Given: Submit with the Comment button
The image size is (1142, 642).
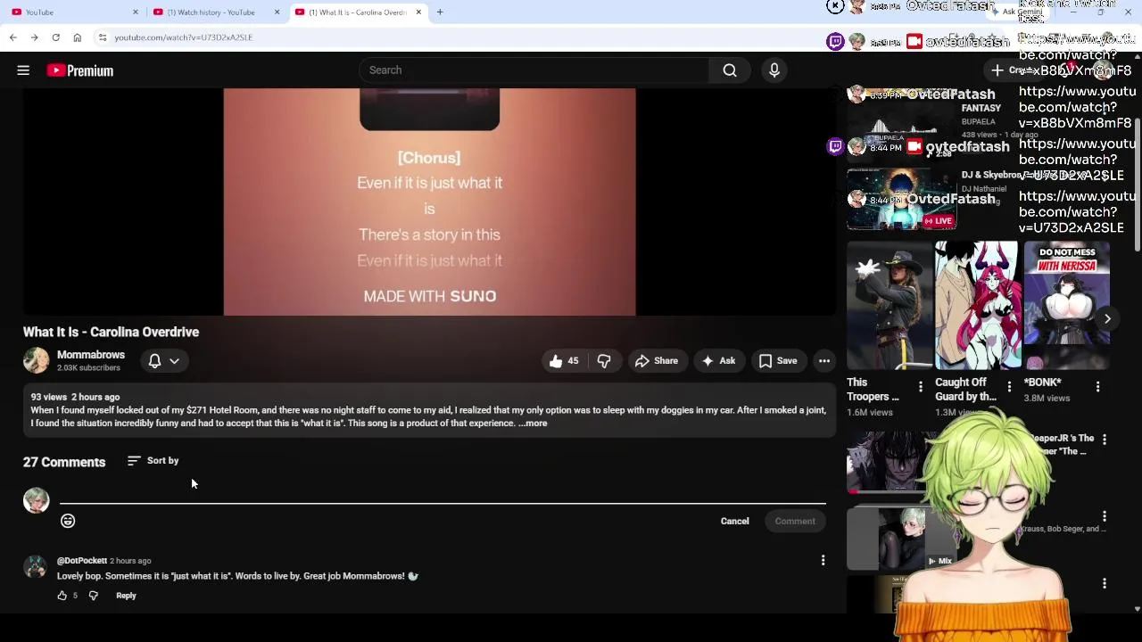Looking at the screenshot, I should click(795, 522).
